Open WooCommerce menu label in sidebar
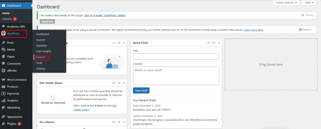The image size is (321, 129). click(17, 80)
